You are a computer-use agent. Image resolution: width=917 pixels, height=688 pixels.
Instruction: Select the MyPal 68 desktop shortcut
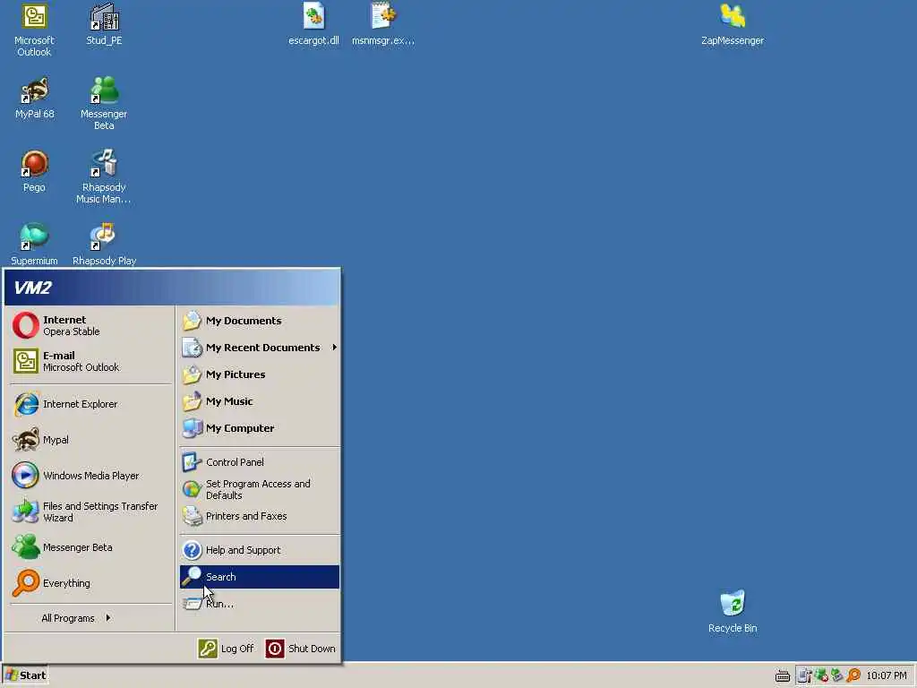[x=35, y=99]
